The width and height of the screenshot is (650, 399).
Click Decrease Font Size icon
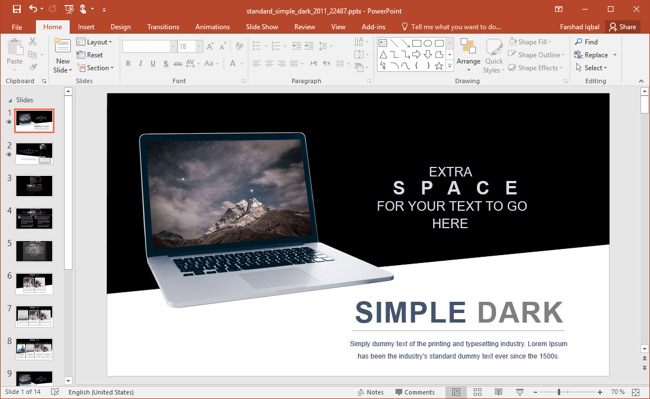tap(223, 47)
